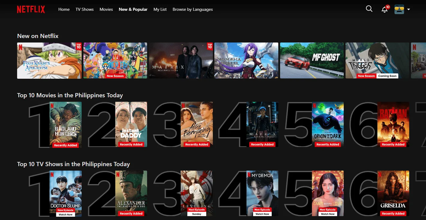The height and width of the screenshot is (220, 426).
Task: Click the New Season badge on World Trigger
Action: 366,76
